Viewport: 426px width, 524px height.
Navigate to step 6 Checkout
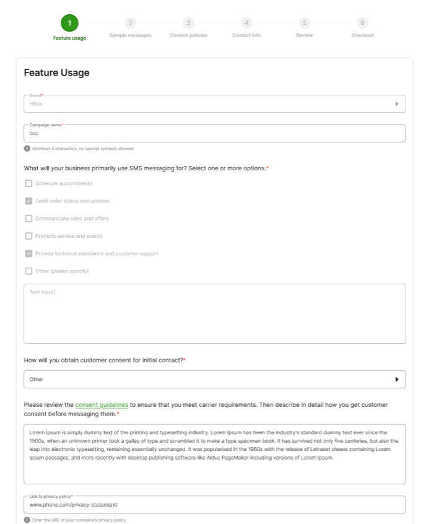[x=362, y=23]
